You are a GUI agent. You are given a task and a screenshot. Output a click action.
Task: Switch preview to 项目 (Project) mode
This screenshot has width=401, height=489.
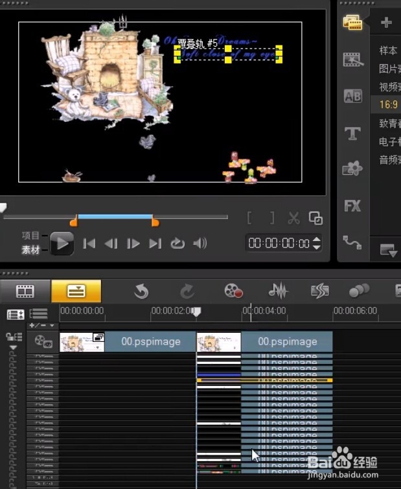click(x=30, y=236)
